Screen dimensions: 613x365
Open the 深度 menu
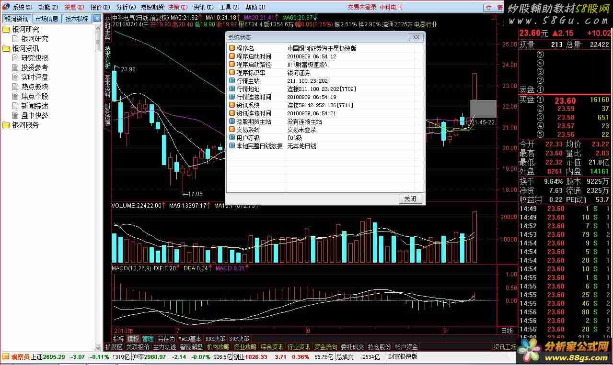74,7
